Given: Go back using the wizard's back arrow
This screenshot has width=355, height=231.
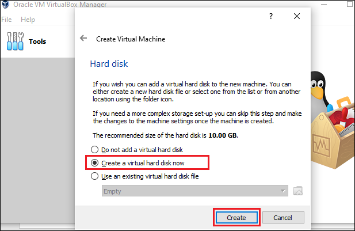Looking at the screenshot, I should 83,38.
